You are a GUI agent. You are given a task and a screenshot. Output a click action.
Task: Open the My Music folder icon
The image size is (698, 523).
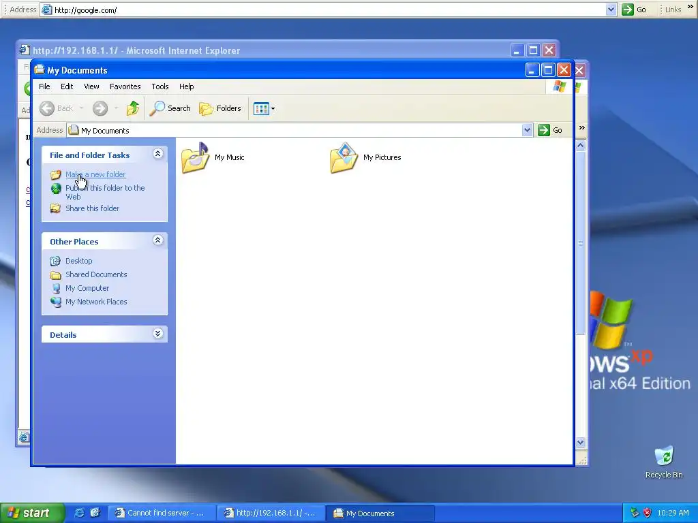click(195, 157)
